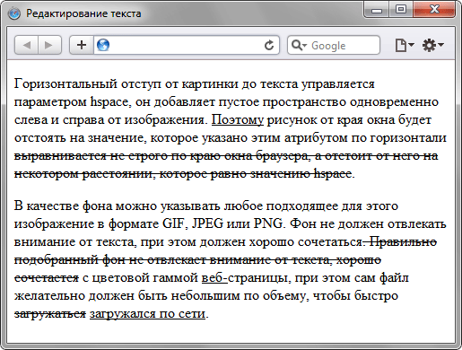
Task: Open the page menu icon
Action: click(x=405, y=45)
